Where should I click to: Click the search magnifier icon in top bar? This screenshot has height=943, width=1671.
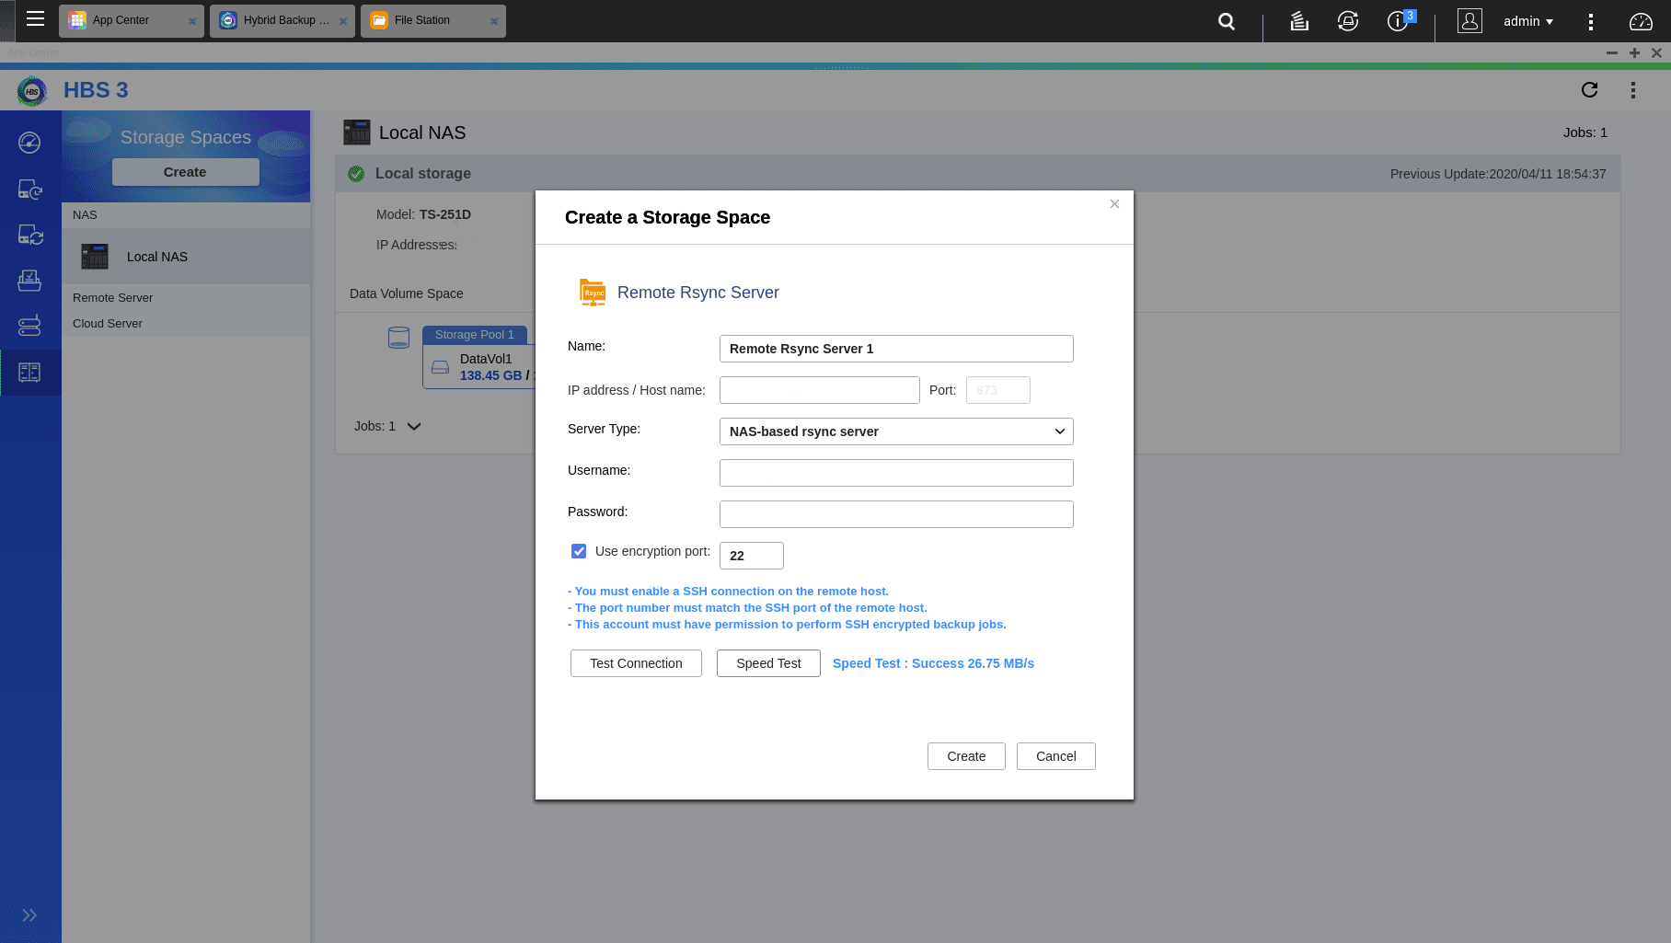click(x=1227, y=21)
